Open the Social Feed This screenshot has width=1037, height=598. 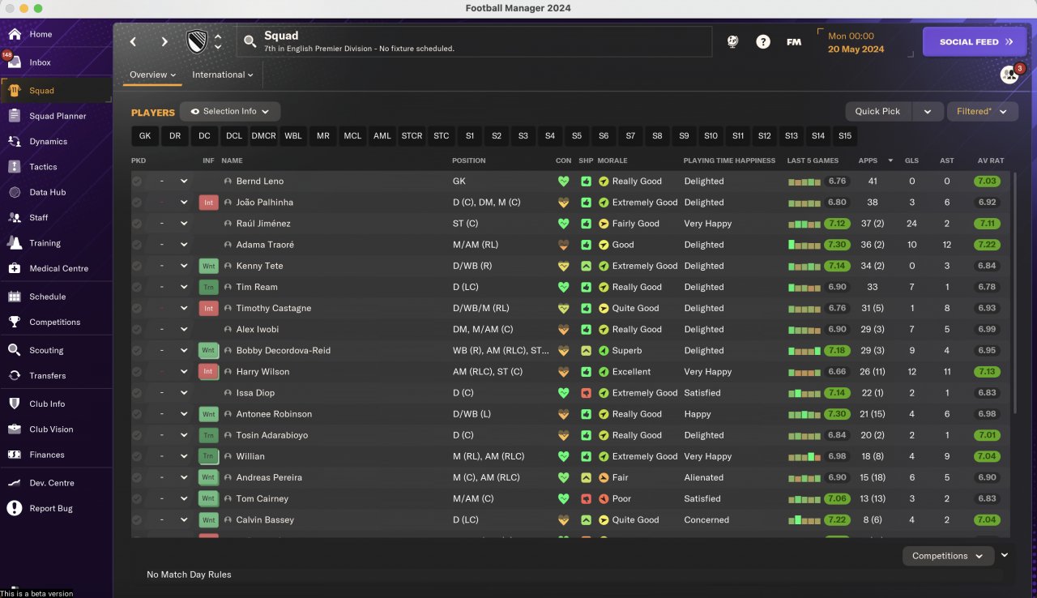(x=975, y=41)
